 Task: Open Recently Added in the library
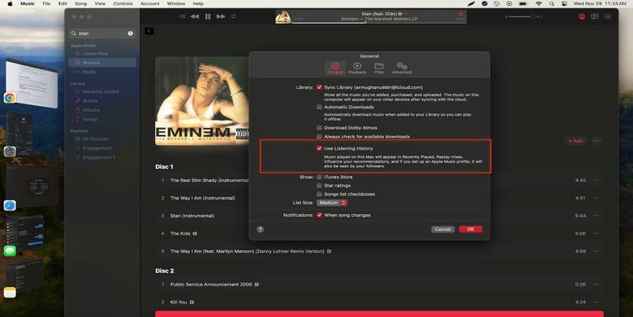[x=102, y=91]
